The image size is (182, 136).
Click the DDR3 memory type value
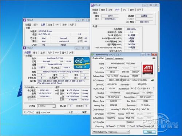110,16
